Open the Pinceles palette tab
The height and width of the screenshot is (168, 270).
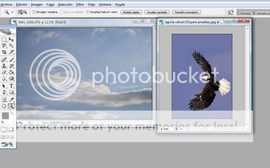(x=246, y=13)
